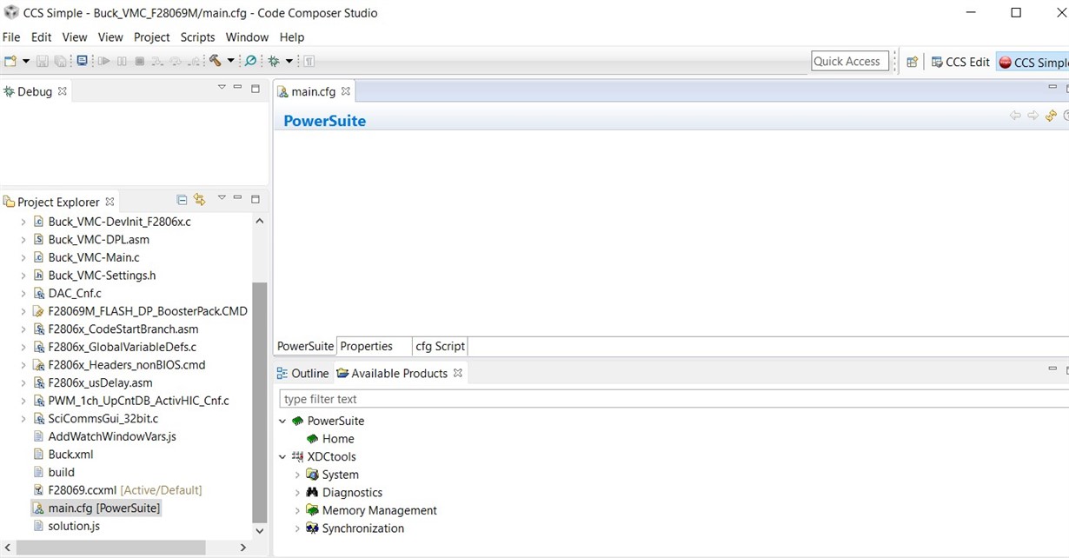
Task: Click Project Explorer vertical scrollbar down arrow
Action: coord(259,530)
